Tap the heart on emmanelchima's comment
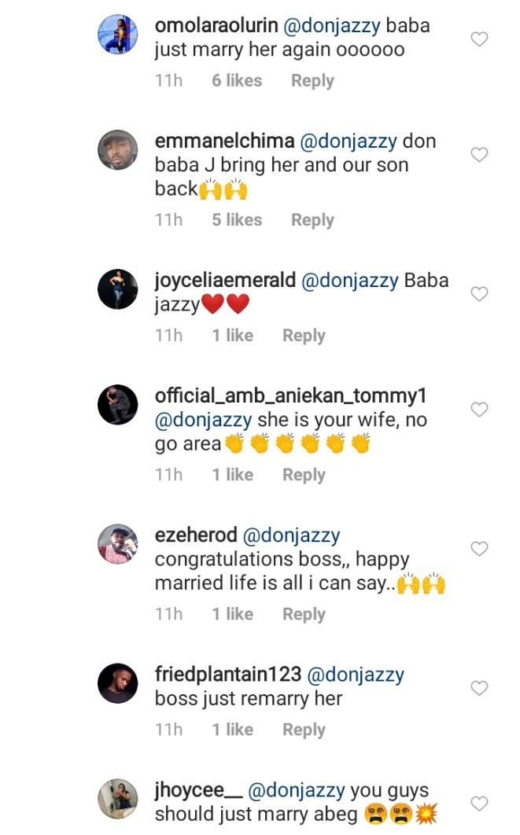The height and width of the screenshot is (835, 520). point(479,155)
